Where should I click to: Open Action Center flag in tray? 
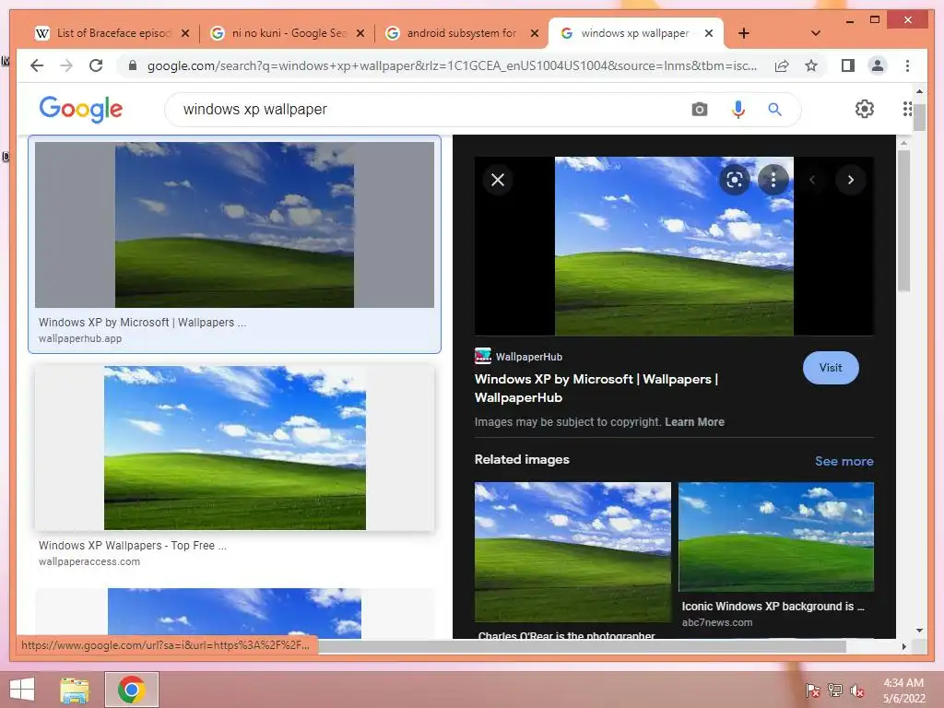812,690
